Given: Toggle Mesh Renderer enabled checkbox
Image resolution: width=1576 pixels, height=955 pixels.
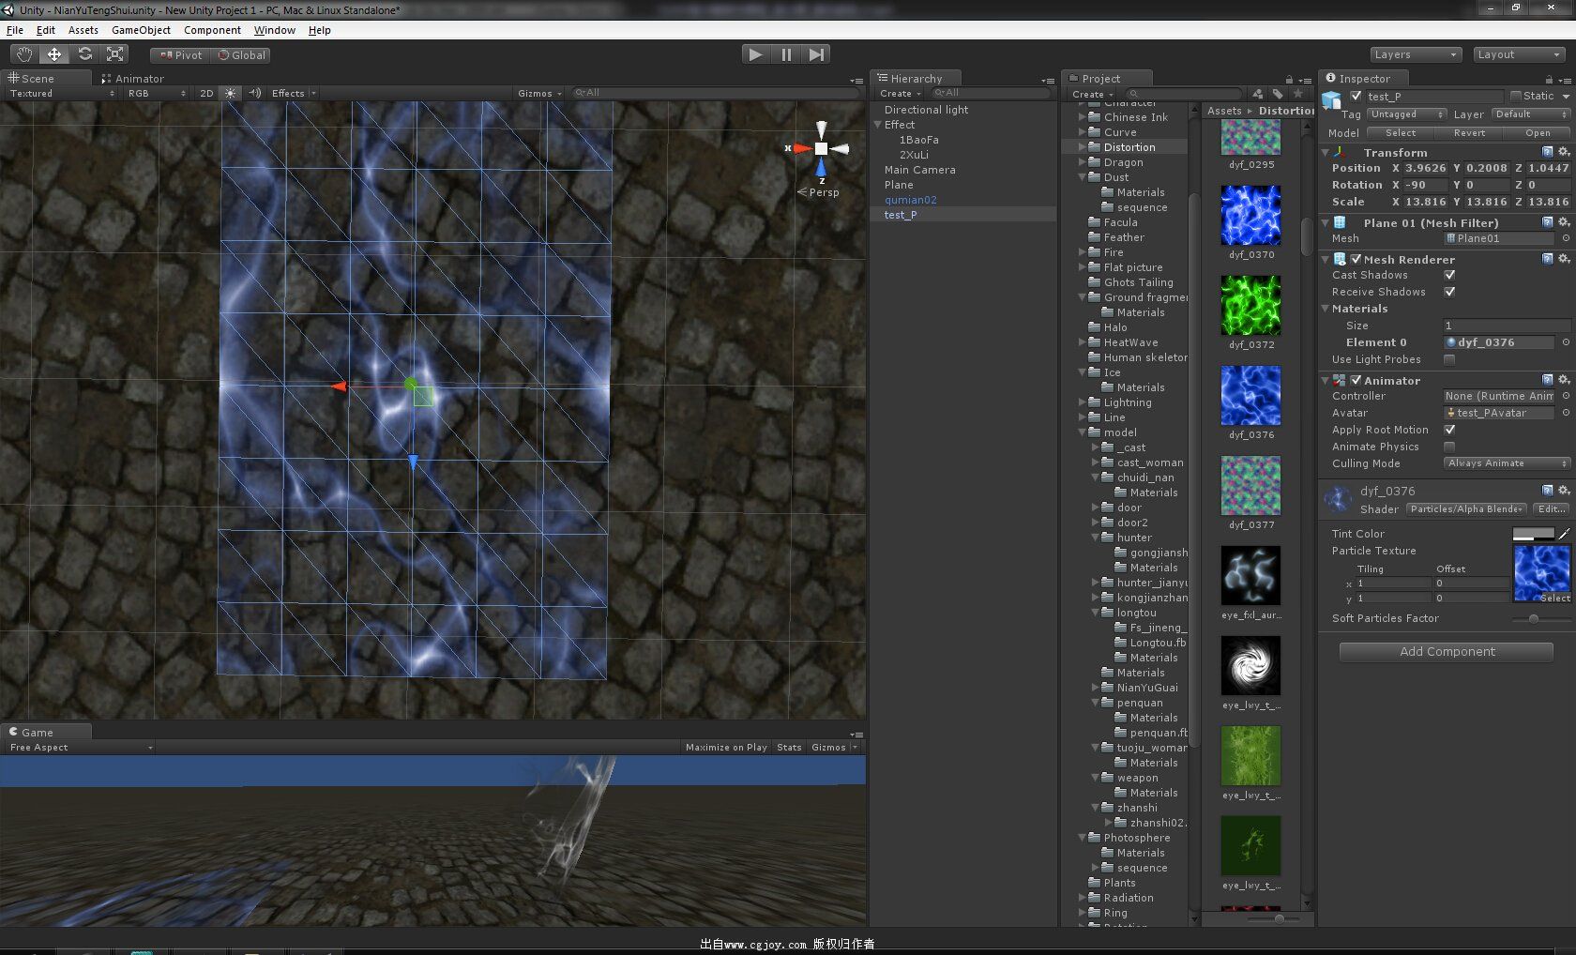Looking at the screenshot, I should pyautogui.click(x=1356, y=259).
